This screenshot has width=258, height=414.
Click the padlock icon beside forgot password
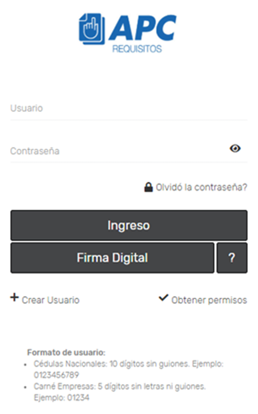tap(148, 187)
